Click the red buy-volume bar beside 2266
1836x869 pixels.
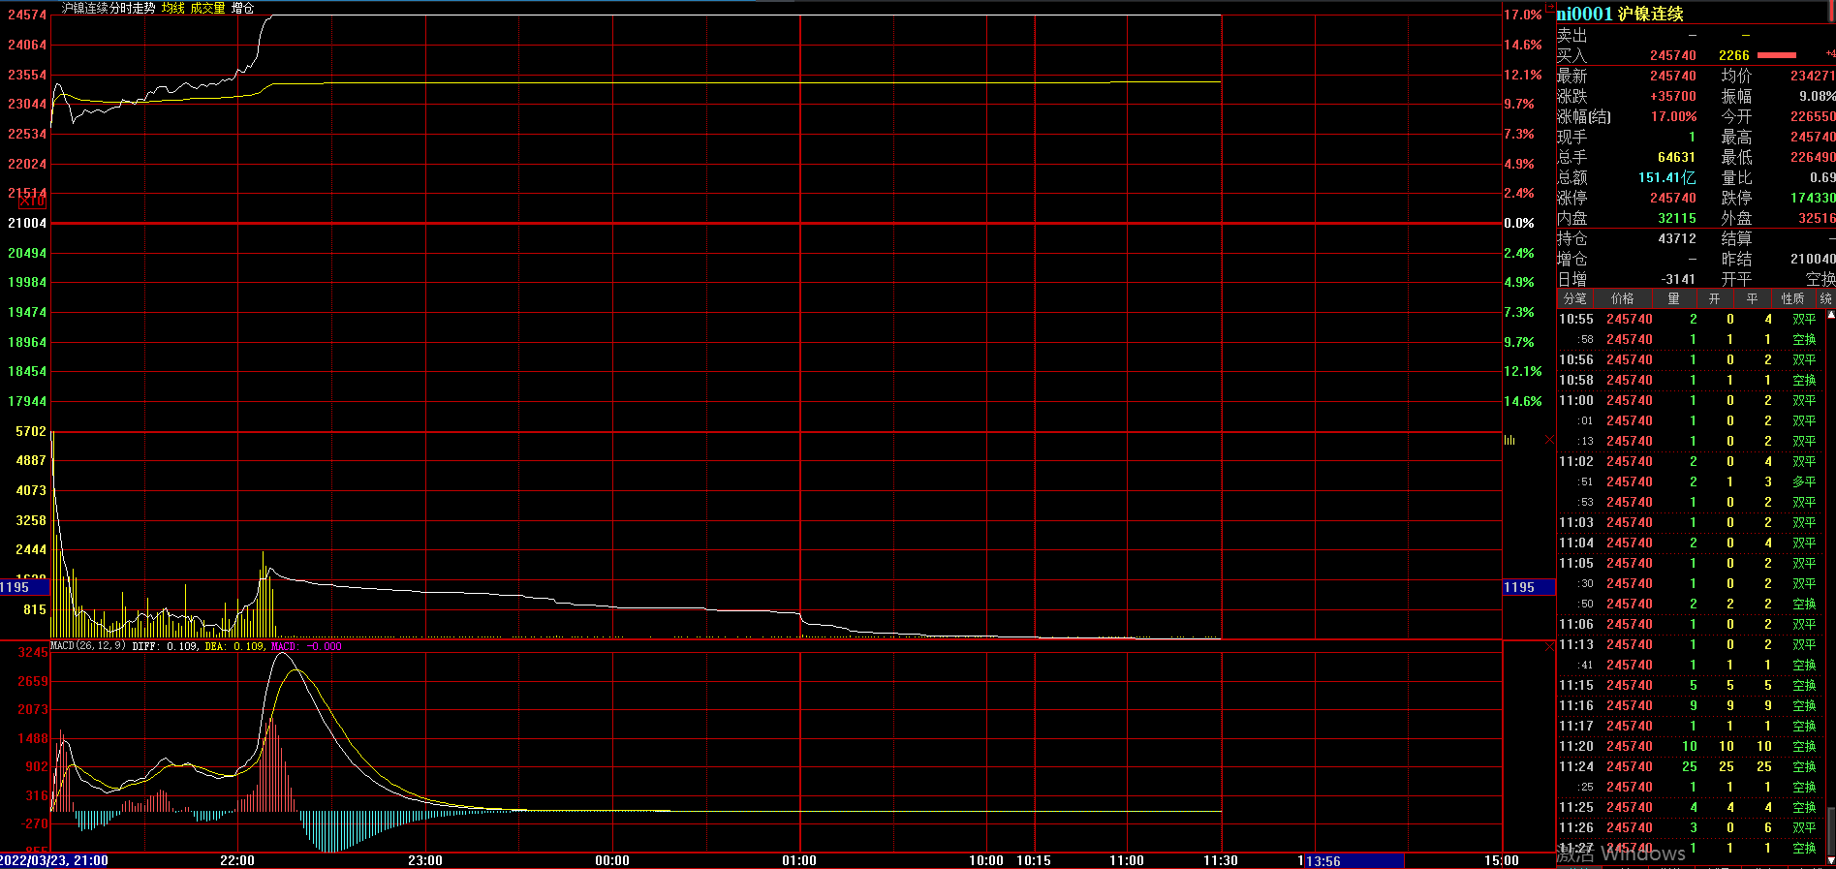click(1776, 55)
